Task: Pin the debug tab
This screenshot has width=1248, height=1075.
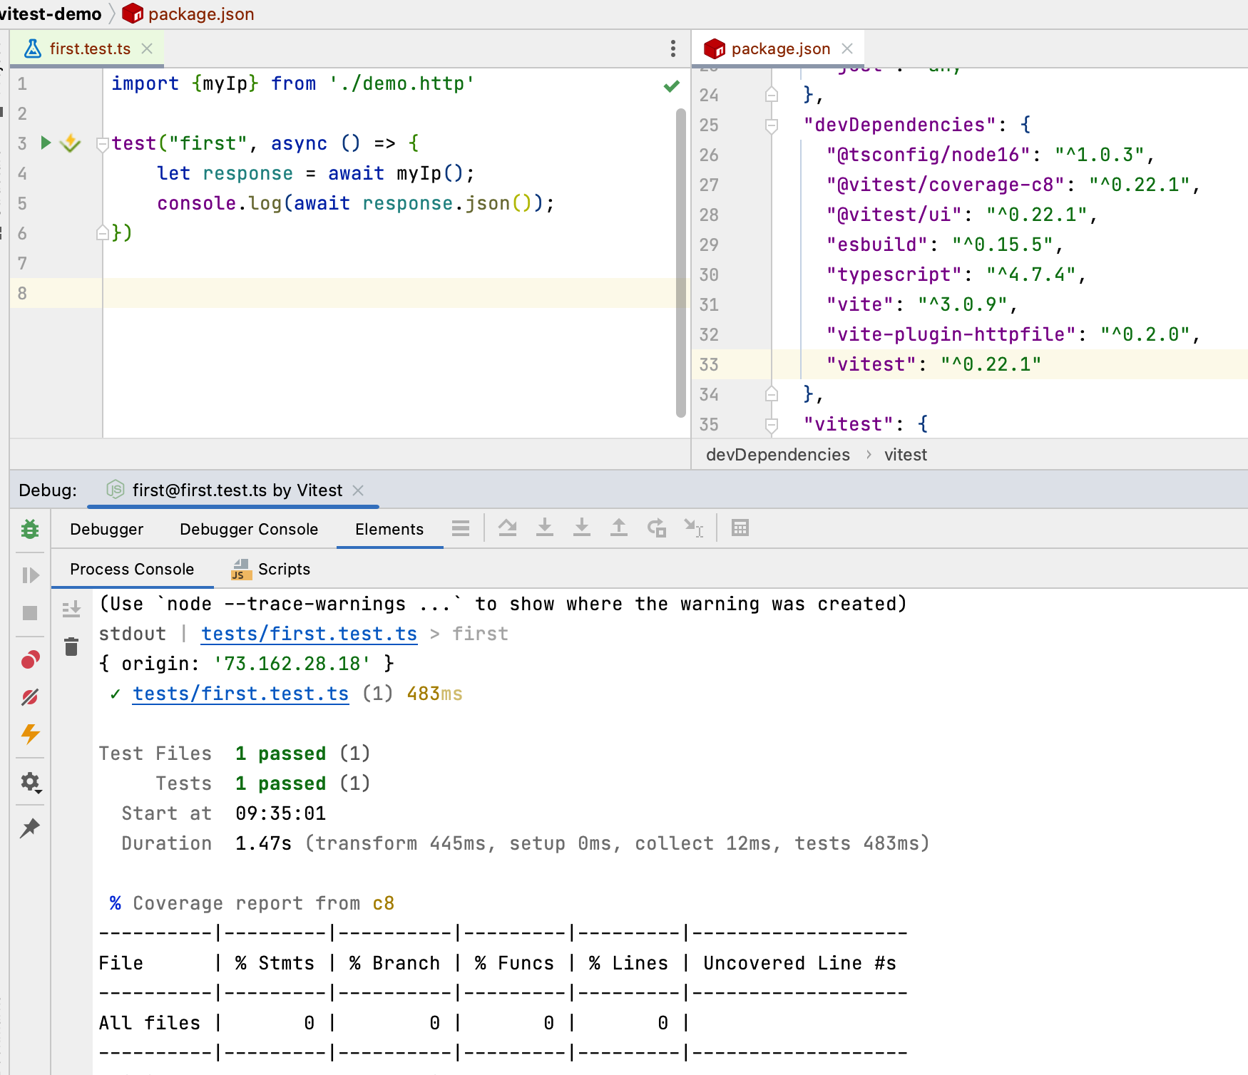Action: click(x=30, y=828)
